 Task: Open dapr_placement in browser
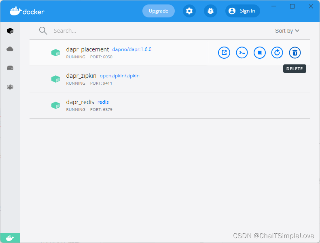coord(224,53)
